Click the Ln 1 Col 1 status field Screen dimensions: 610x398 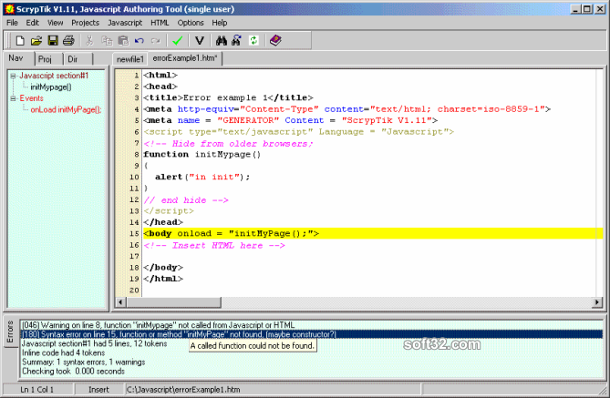[x=37, y=390]
